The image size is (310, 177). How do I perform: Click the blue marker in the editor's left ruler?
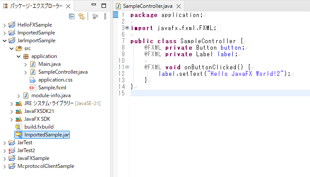(x=116, y=15)
